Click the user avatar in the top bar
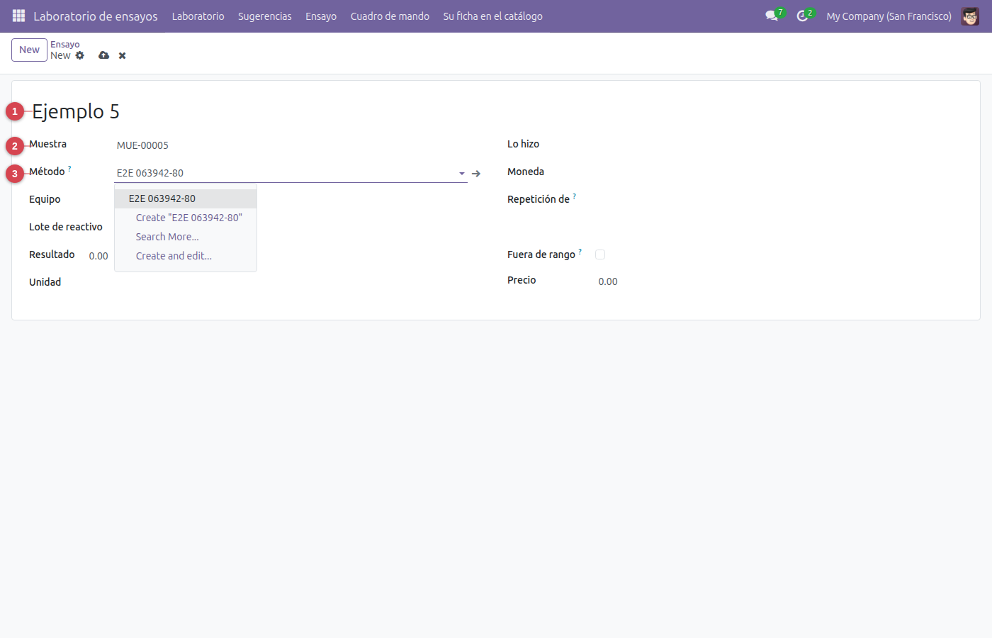 (x=970, y=16)
